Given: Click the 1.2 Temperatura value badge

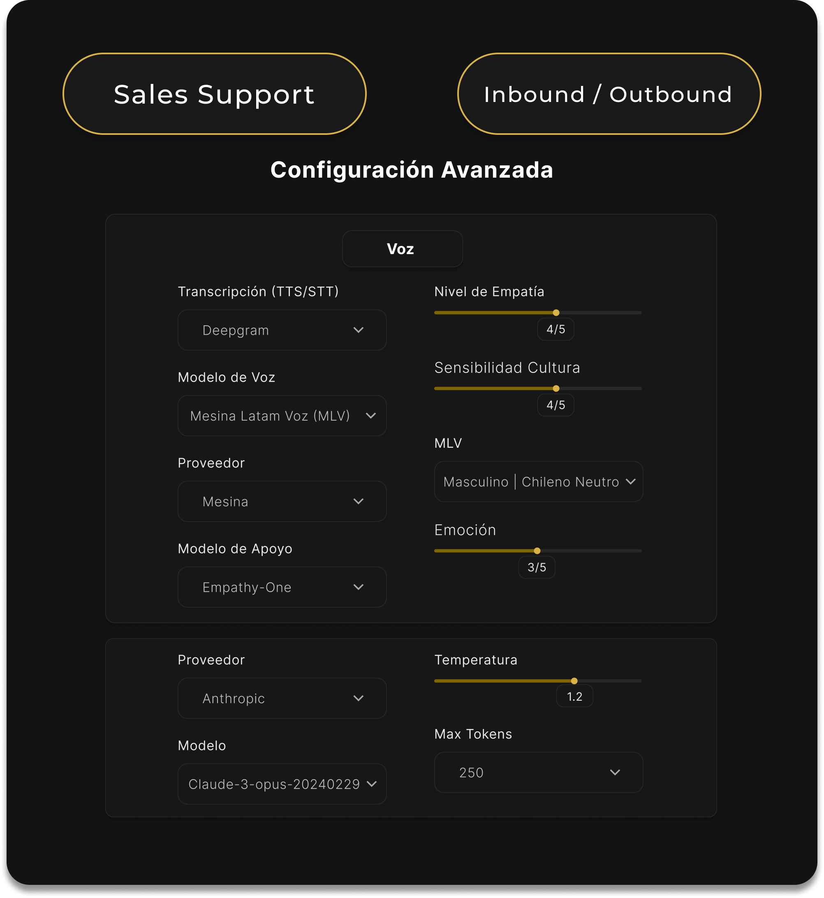Looking at the screenshot, I should (574, 697).
